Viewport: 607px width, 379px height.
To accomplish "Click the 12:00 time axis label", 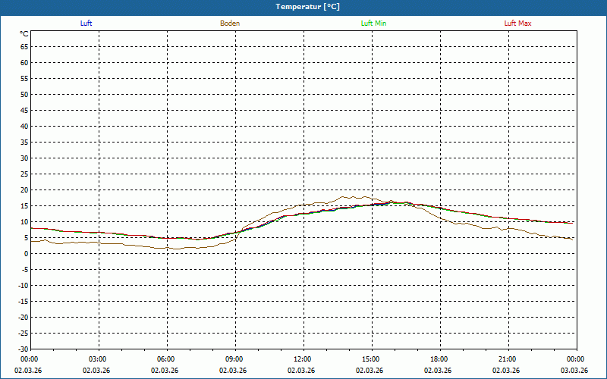I will pos(303,359).
